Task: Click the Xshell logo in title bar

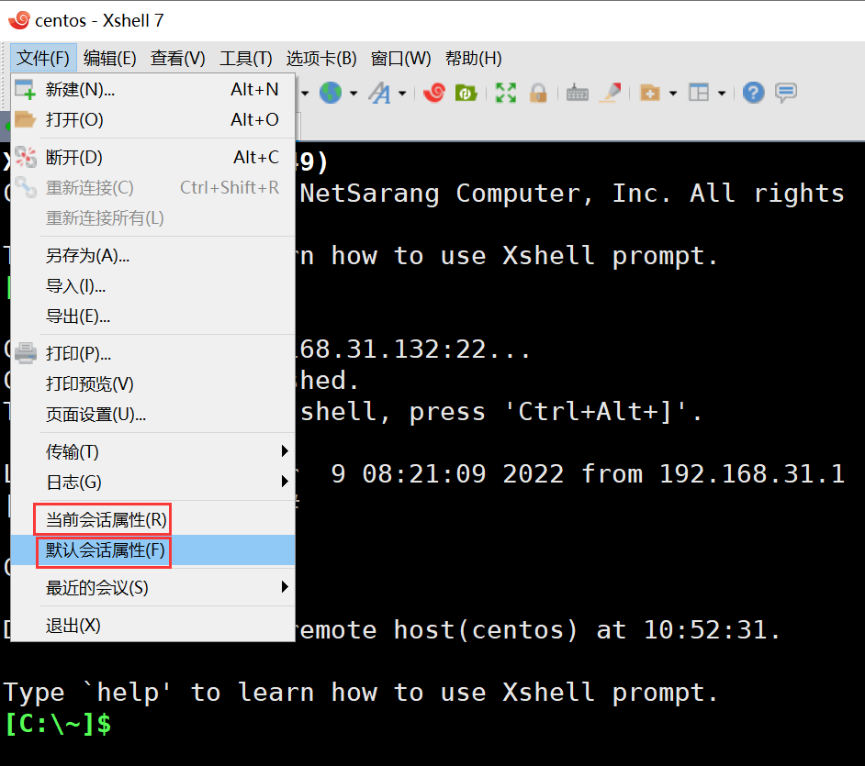Action: [19, 20]
